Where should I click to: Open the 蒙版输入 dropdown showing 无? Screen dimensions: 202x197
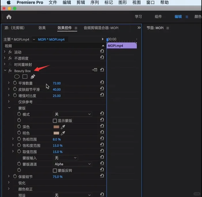click(65, 158)
